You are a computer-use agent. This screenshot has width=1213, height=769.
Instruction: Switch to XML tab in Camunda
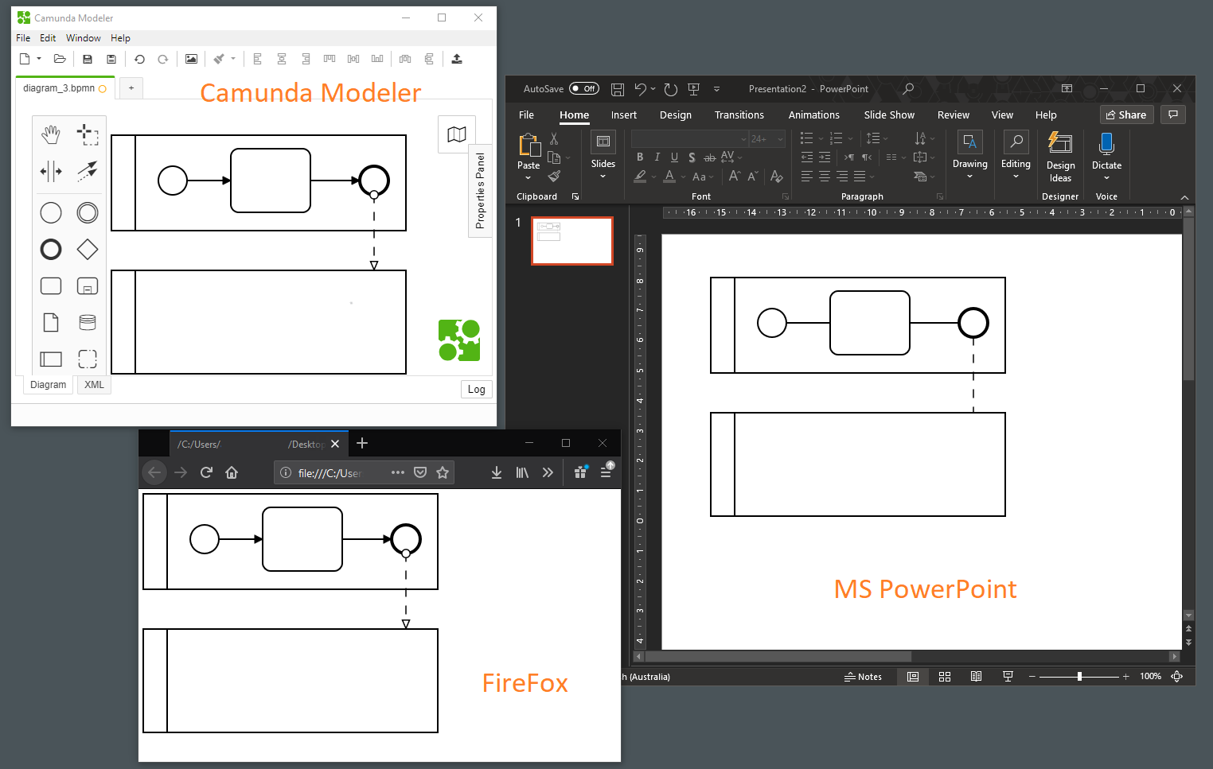tap(94, 385)
